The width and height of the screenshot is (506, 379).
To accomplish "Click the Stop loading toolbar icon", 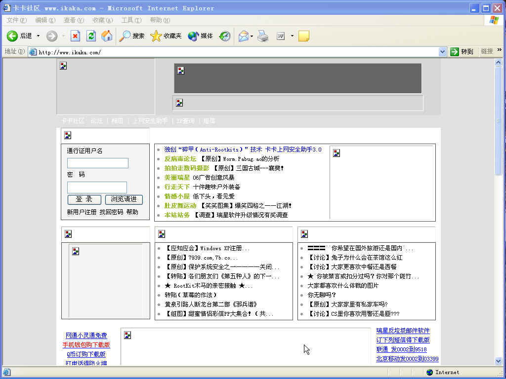I will (x=75, y=36).
